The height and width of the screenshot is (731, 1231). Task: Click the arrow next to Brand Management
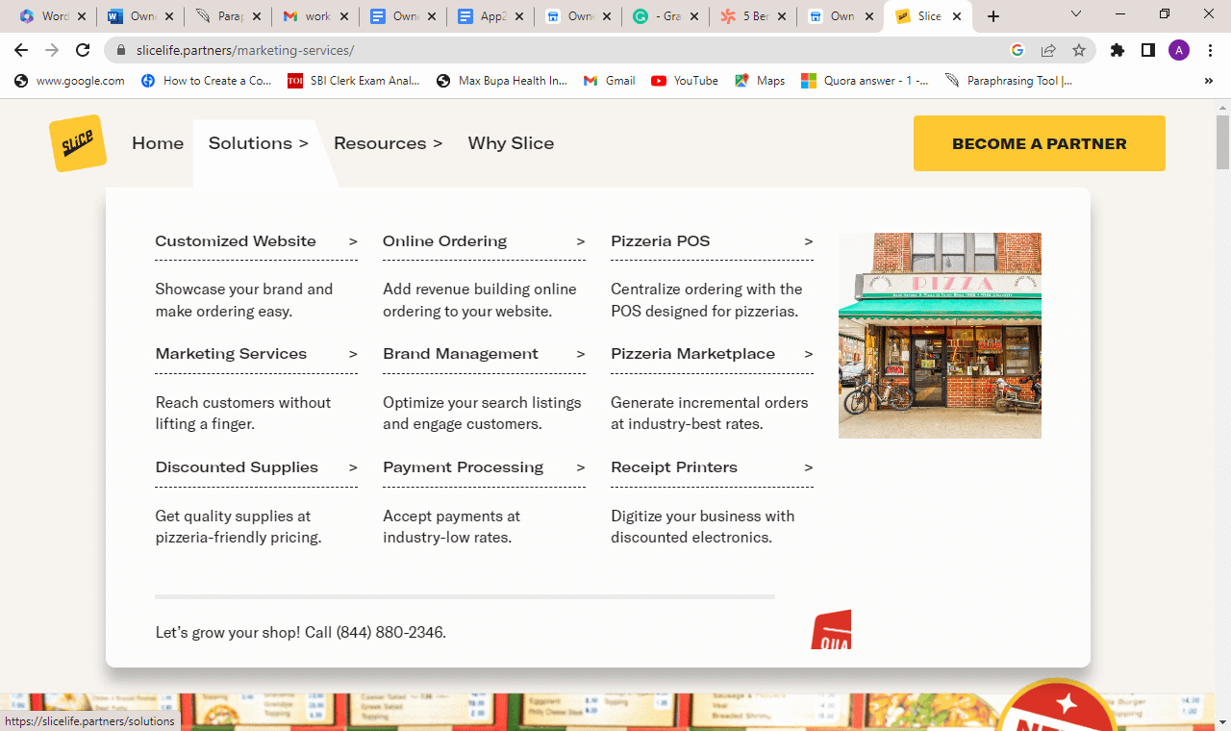click(581, 354)
